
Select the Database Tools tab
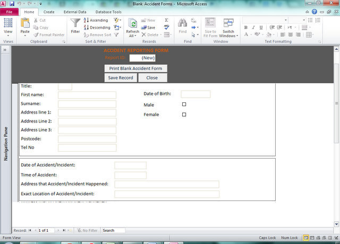tap(108, 12)
